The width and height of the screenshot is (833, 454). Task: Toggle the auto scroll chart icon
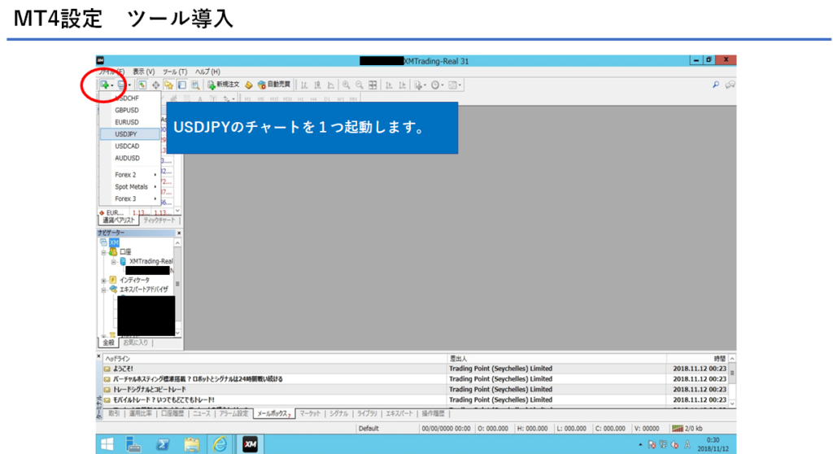point(388,85)
